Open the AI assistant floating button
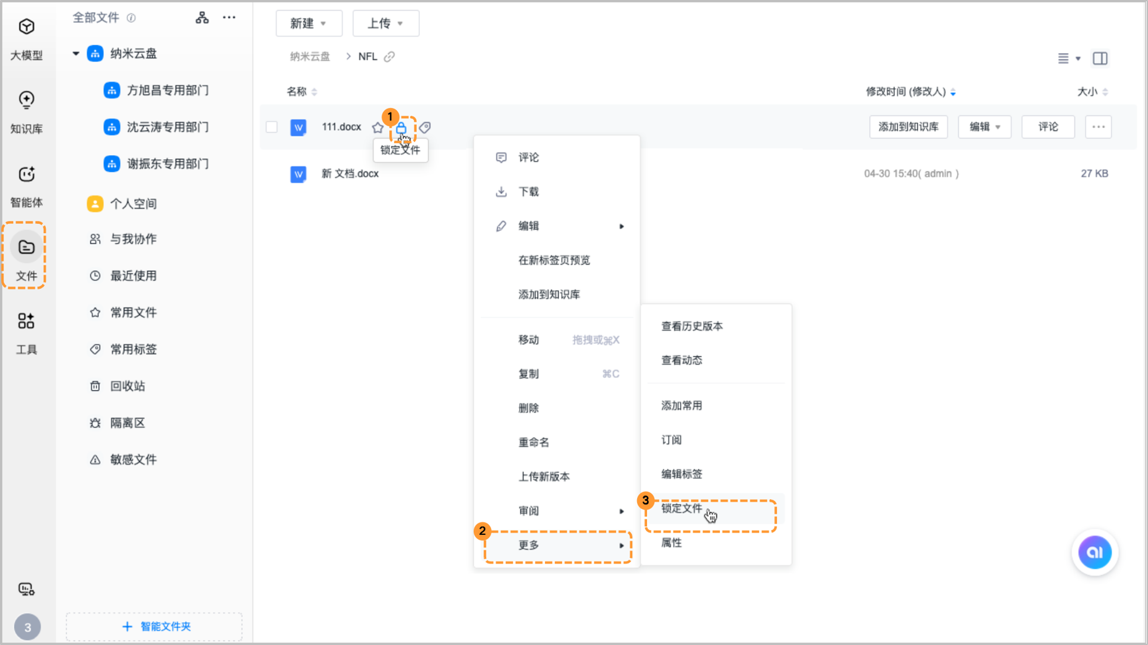Screen dimensions: 1148x645 click(1095, 552)
